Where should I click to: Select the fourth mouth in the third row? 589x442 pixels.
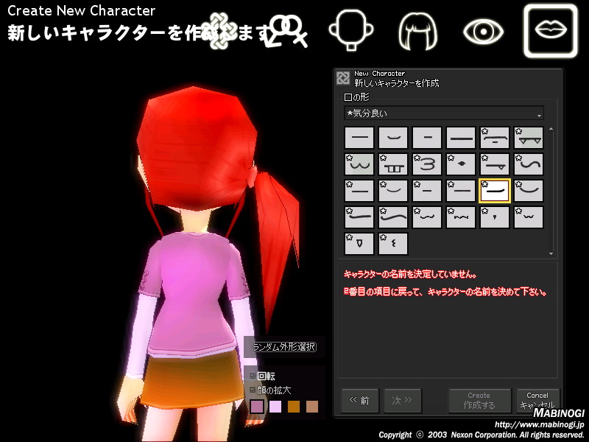461,191
